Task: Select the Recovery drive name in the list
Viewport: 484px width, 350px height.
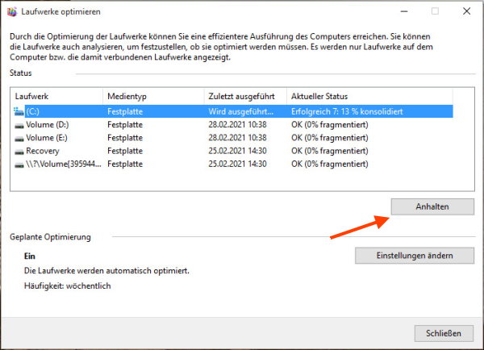Action: [44, 151]
